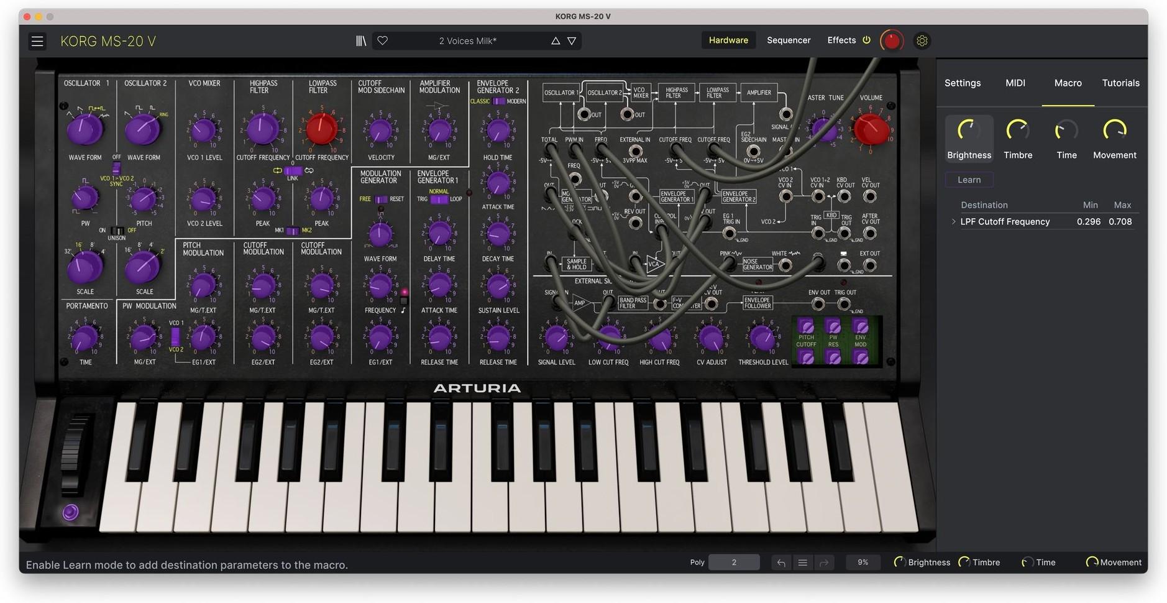The image size is (1167, 603).
Task: Open the main hamburger menu
Action: [x=37, y=40]
